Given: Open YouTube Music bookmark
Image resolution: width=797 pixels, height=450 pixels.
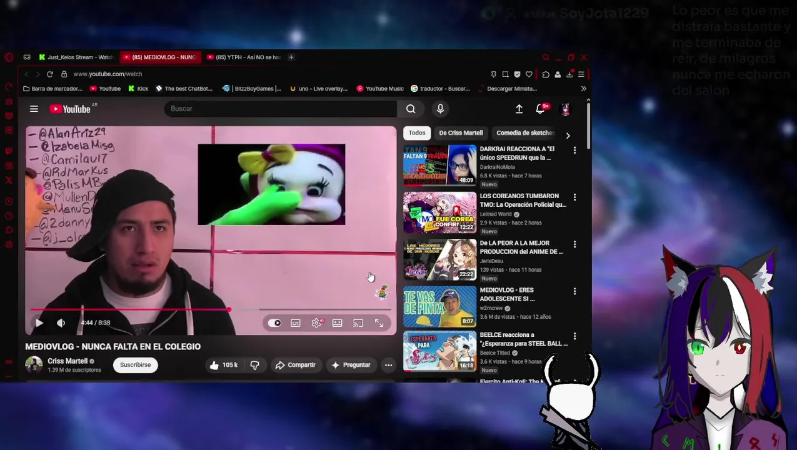Looking at the screenshot, I should point(380,89).
